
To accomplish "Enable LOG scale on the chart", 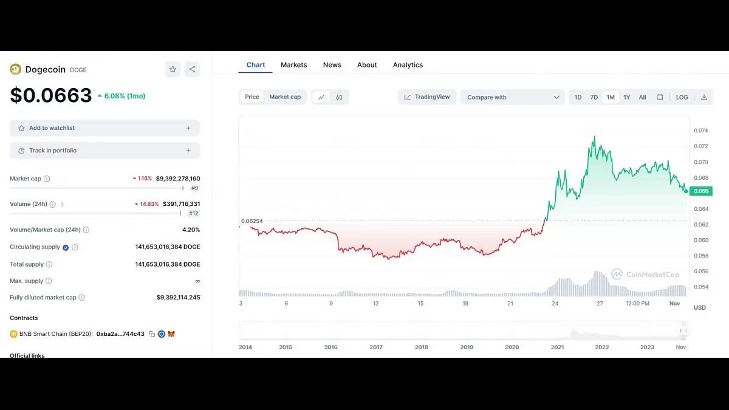I will pos(682,97).
